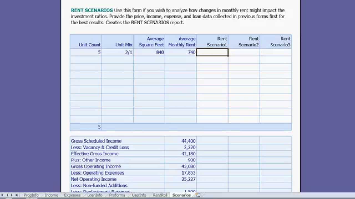
Task: Click the RENT SCENARIOS heading text
Action: coord(92,10)
